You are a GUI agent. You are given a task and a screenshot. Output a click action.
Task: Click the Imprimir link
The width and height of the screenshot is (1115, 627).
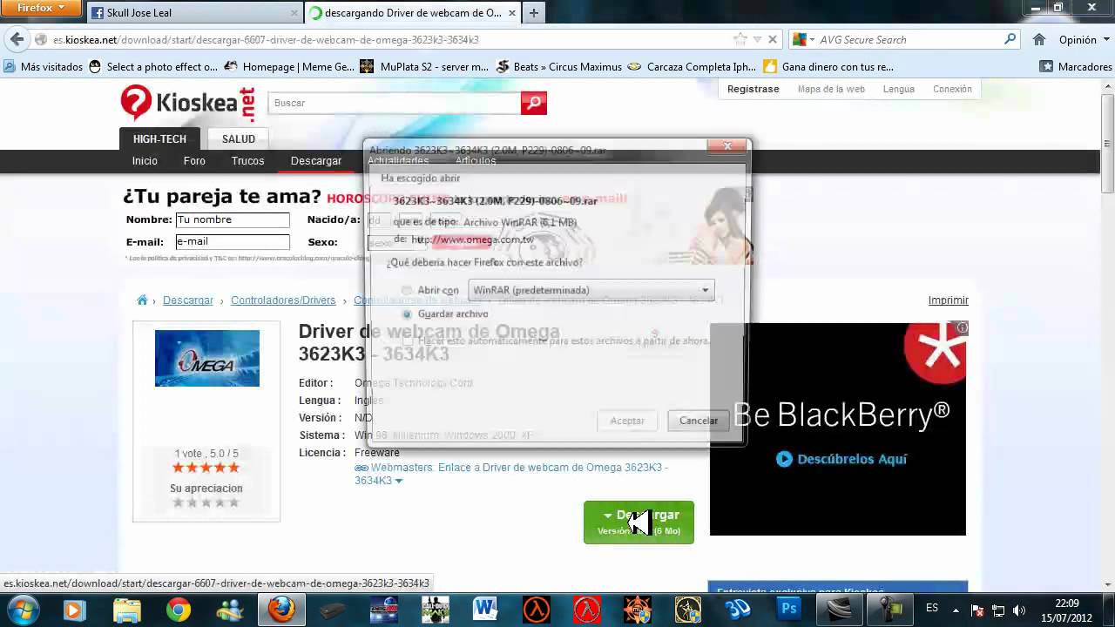948,300
